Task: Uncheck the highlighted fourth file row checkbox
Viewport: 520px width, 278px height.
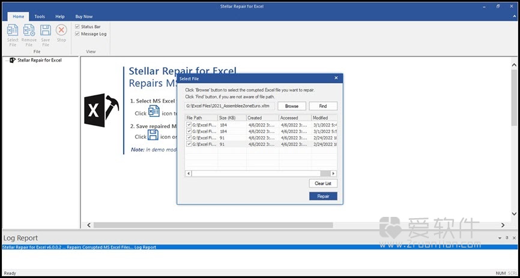Action: pyautogui.click(x=189, y=144)
